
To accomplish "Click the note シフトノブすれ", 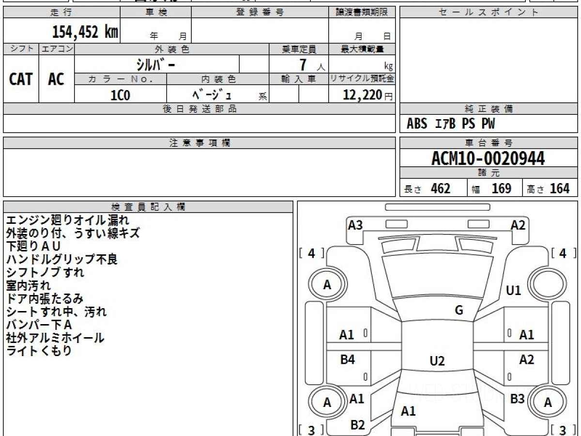I will (x=45, y=272).
